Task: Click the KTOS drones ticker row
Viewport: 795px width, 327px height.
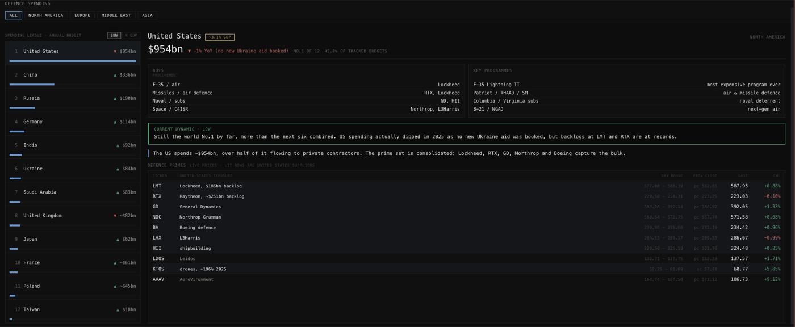Action: pos(467,269)
